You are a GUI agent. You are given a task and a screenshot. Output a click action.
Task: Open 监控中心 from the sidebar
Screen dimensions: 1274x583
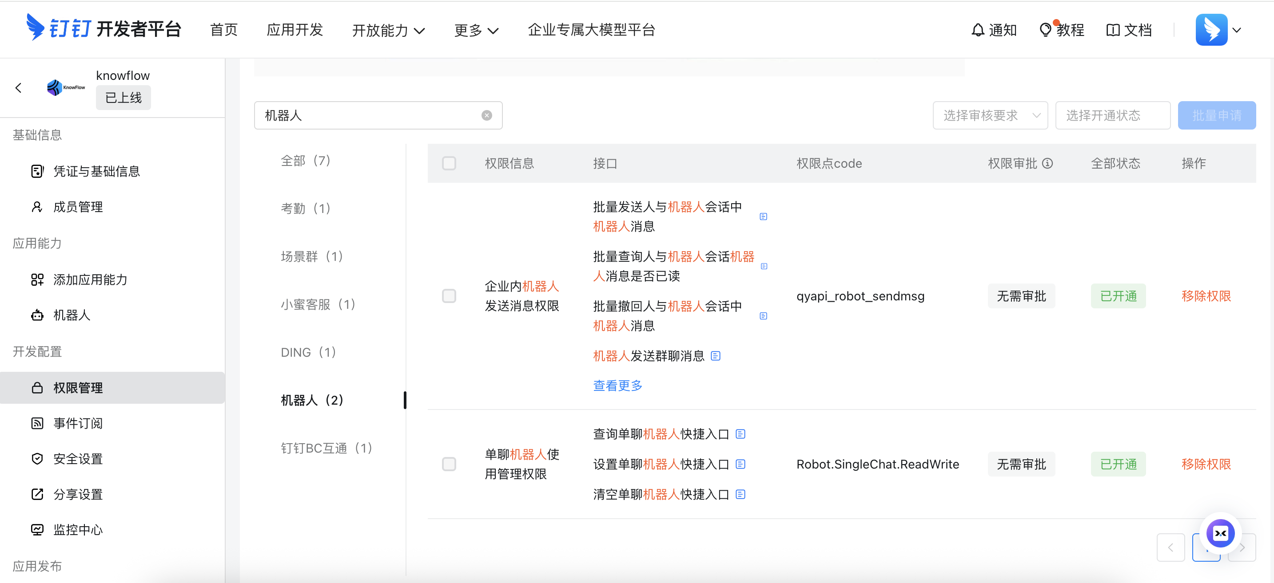78,529
